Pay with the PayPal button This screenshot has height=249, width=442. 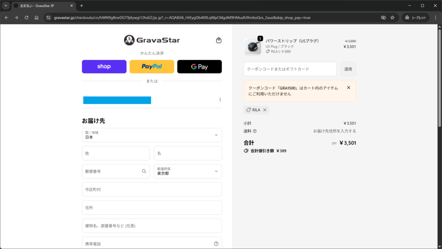pyautogui.click(x=152, y=66)
